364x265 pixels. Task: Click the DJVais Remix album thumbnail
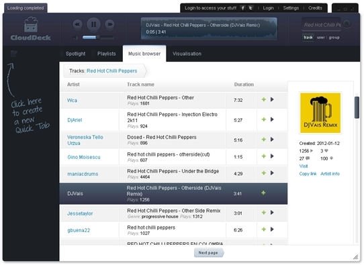320,113
